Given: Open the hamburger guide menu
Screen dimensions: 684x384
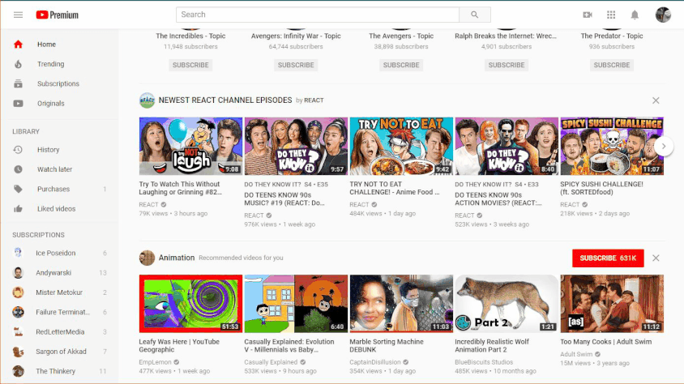Looking at the screenshot, I should (x=18, y=15).
